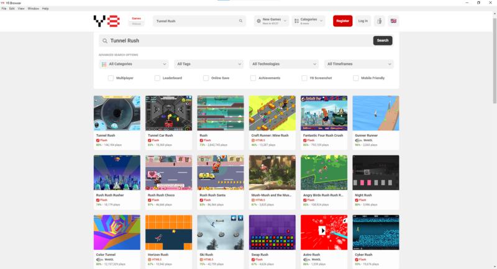Image resolution: width=497 pixels, height=269 pixels.
Task: Click the header search input field
Action: tap(199, 21)
